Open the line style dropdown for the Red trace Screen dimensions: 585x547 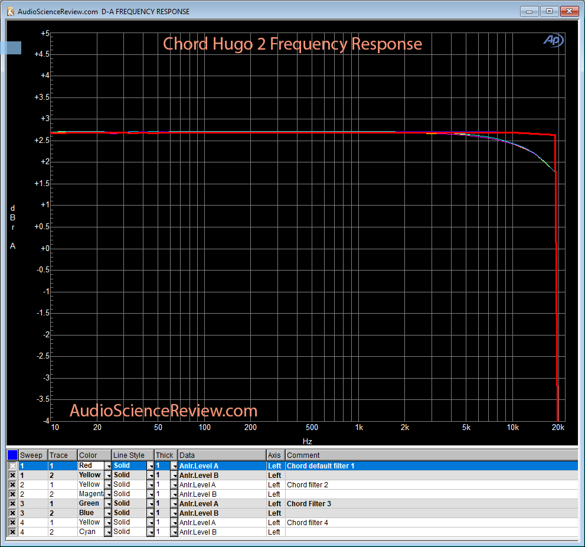click(x=151, y=465)
